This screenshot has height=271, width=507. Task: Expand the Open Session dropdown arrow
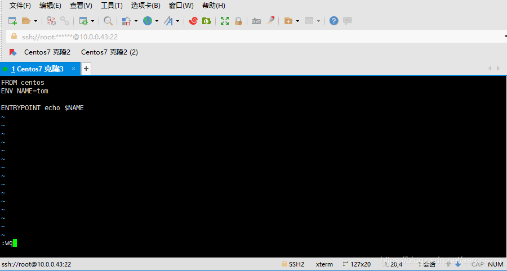tap(35, 21)
